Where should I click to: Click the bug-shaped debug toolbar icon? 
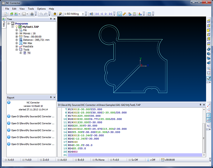(x=55, y=14)
